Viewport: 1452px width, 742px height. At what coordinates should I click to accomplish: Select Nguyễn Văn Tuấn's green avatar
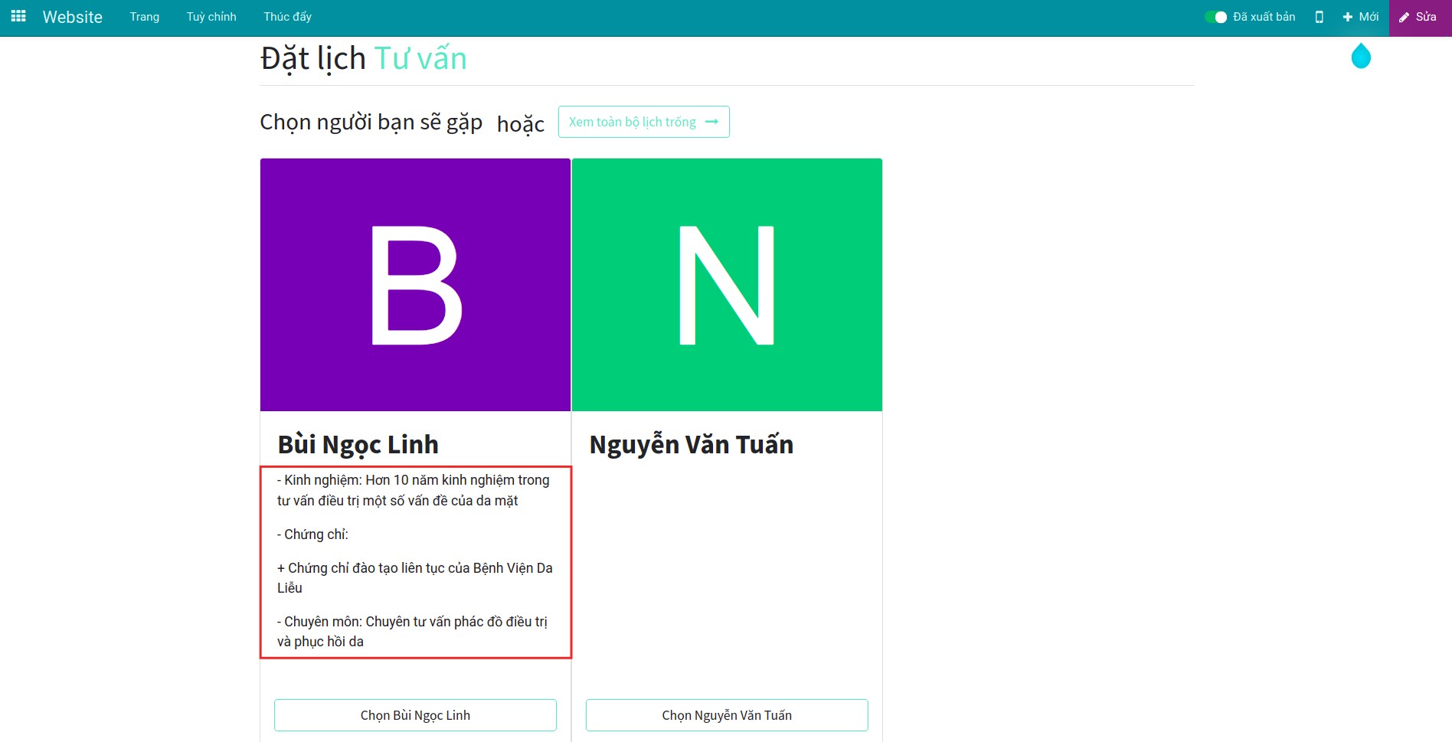coord(727,284)
